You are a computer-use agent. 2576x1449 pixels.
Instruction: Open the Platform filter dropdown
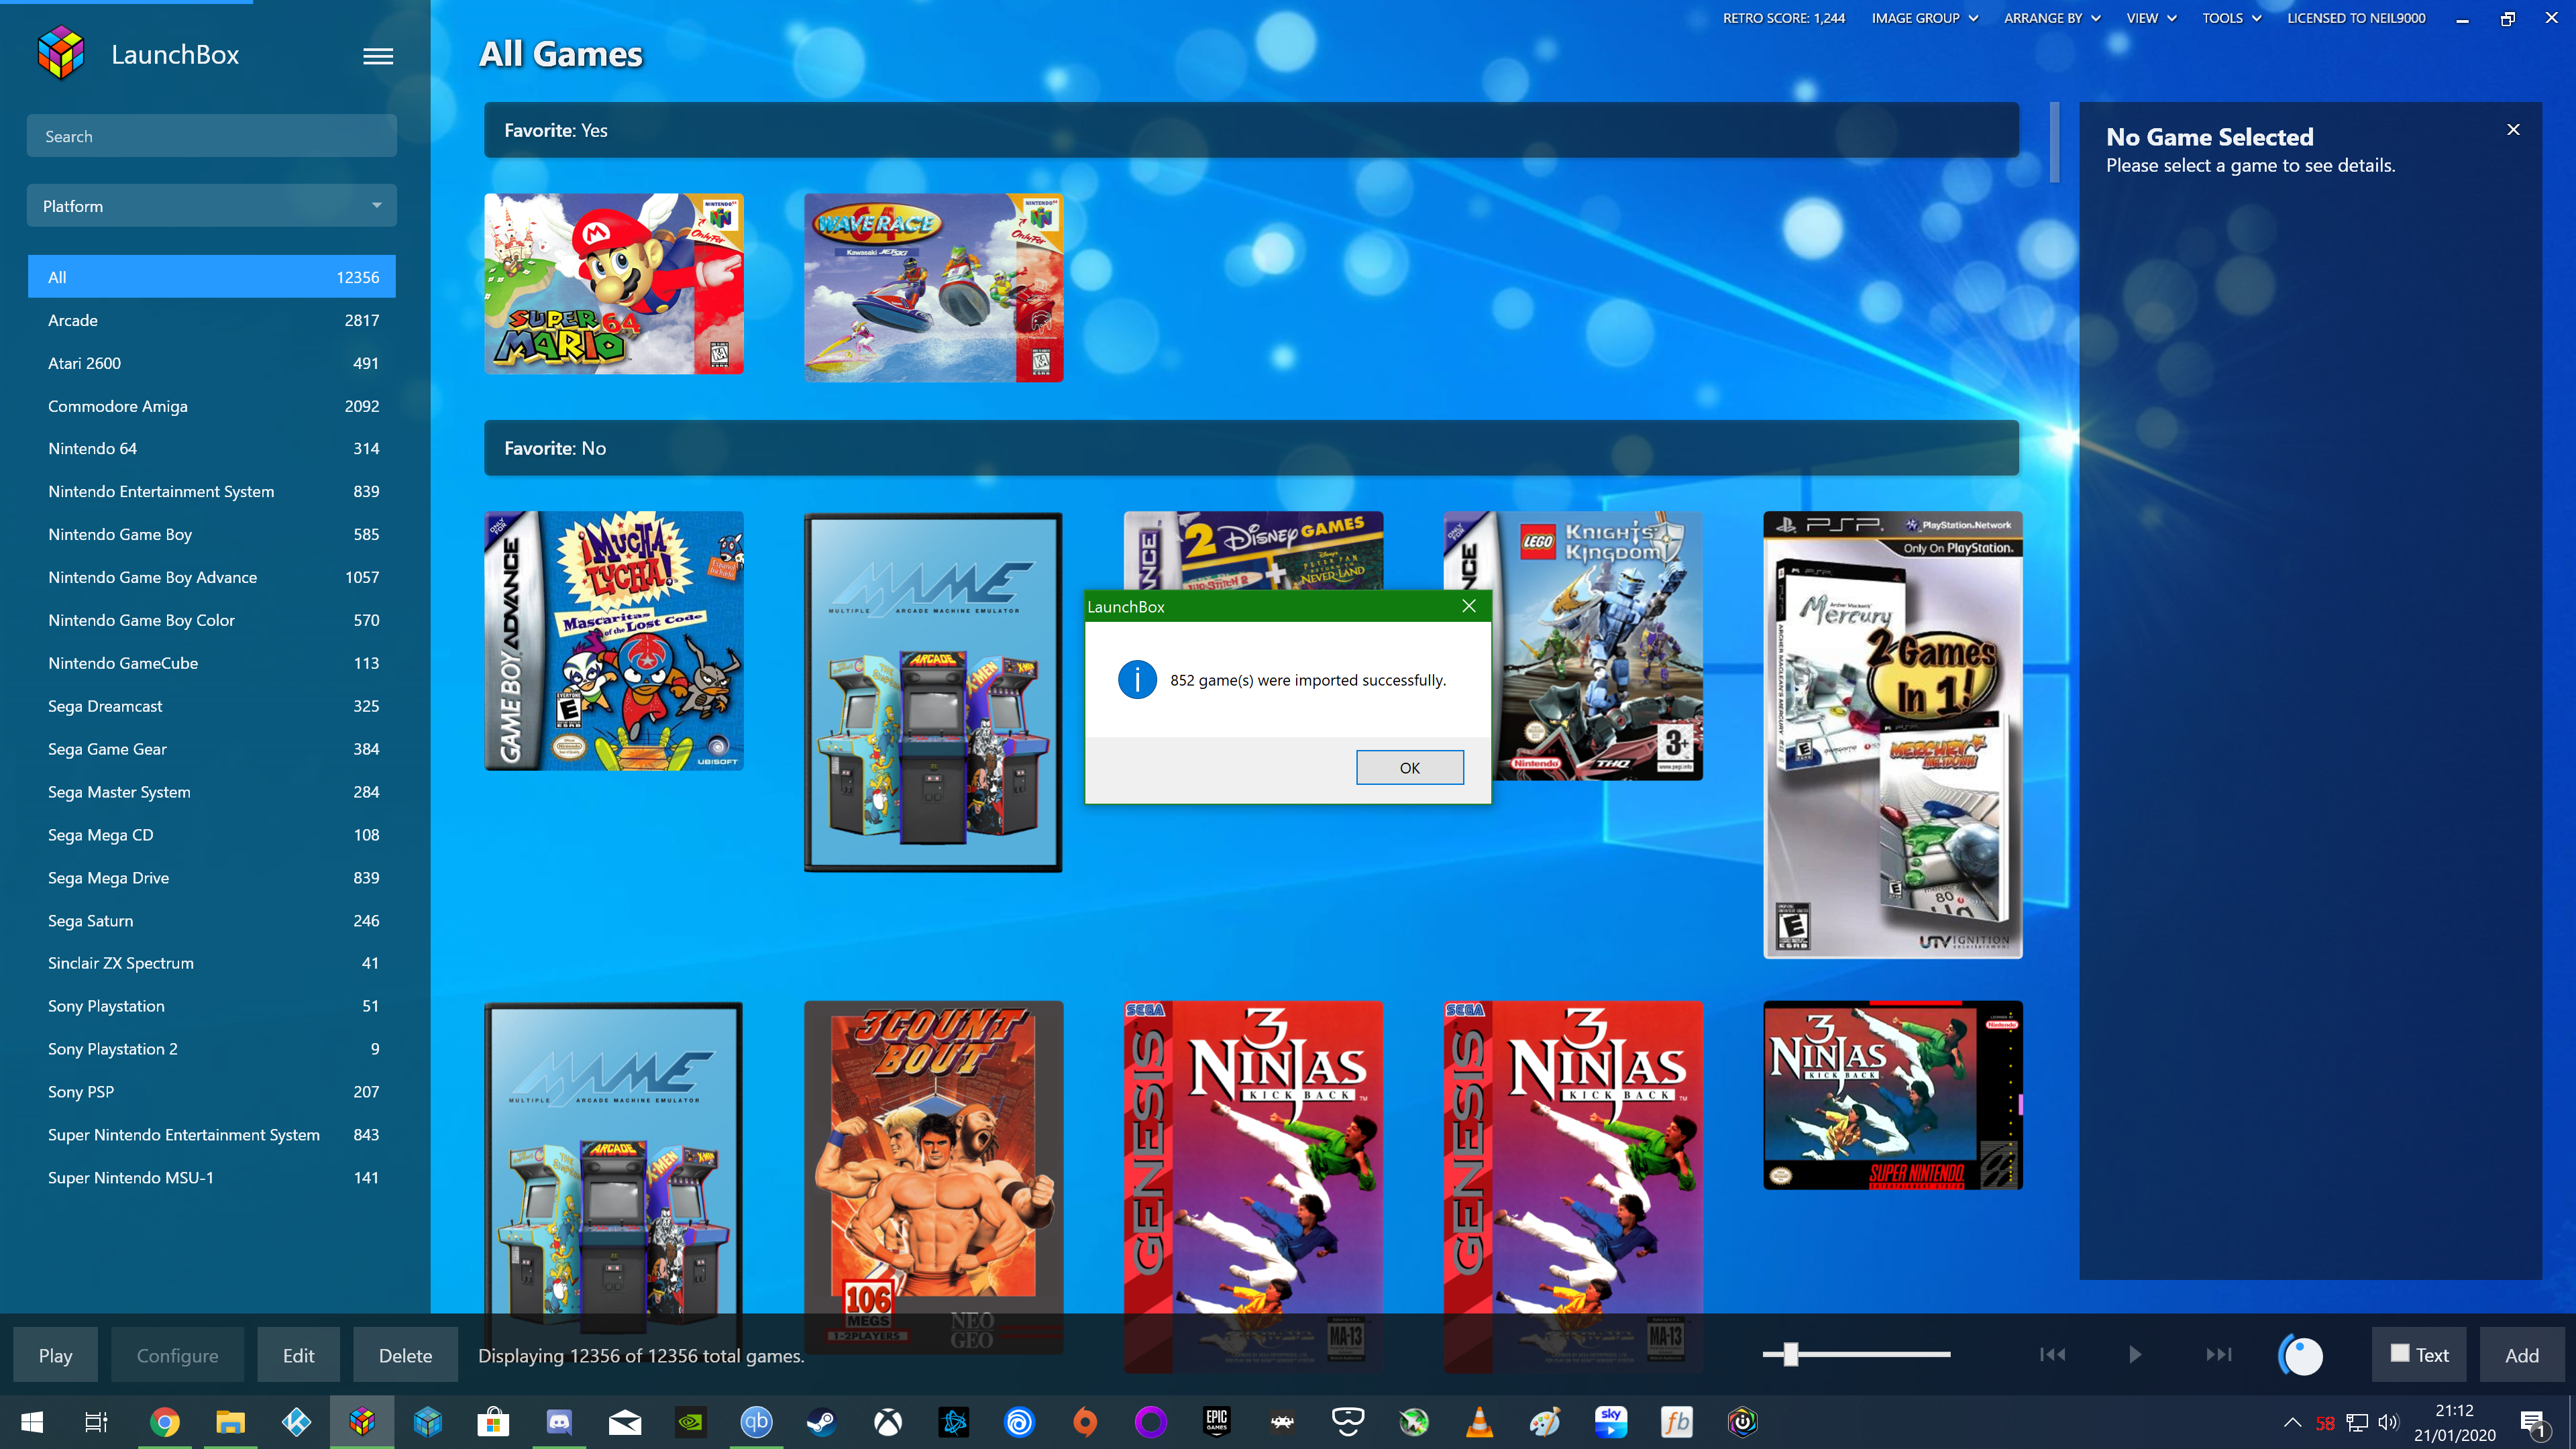coord(211,206)
